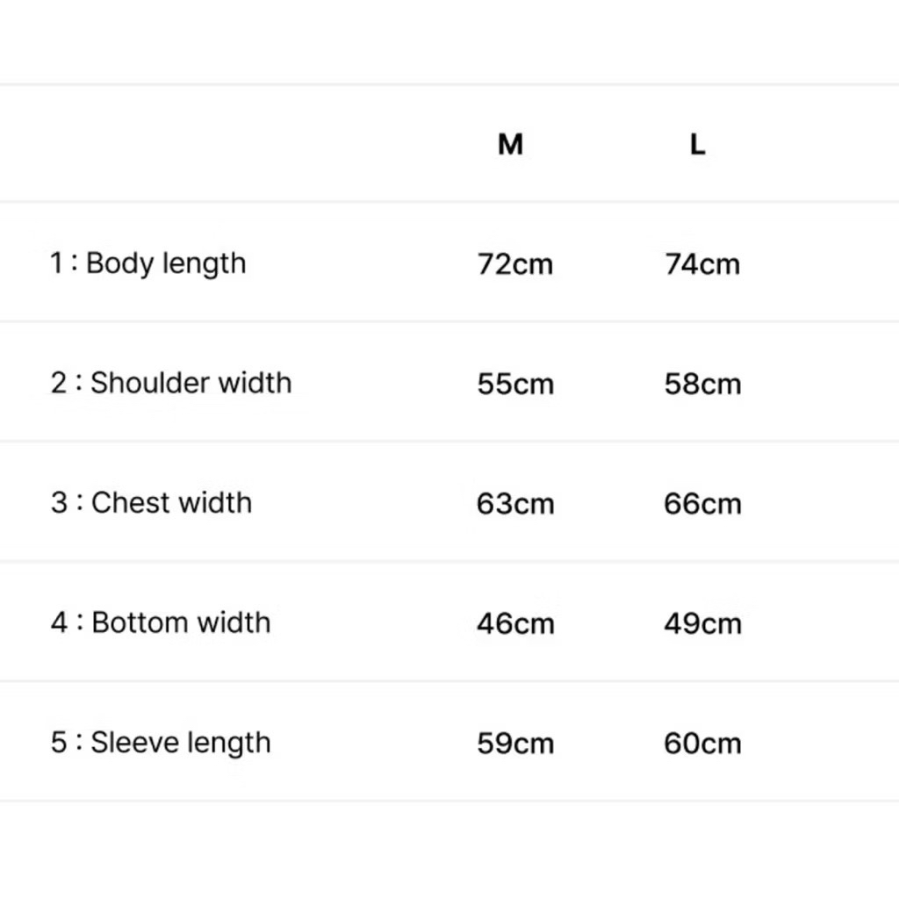Click the 55cm shoulder width value
This screenshot has height=899, width=899.
[x=515, y=385]
